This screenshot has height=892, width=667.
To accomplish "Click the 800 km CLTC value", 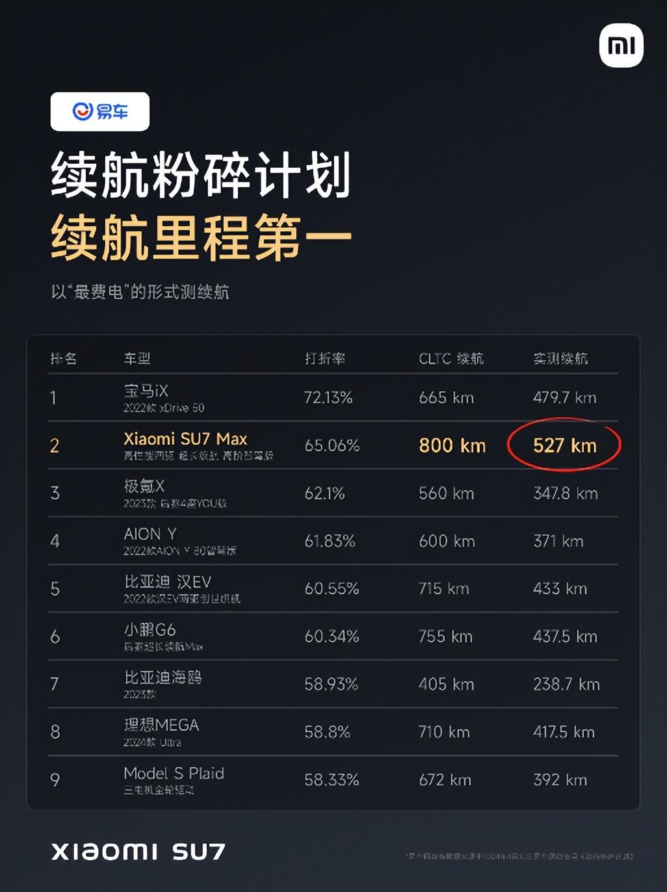I will pos(452,445).
